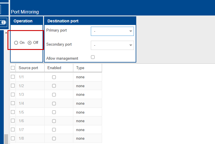
Task: Enable mirroring checkbox for source port 1/6
Action: (54, 121)
